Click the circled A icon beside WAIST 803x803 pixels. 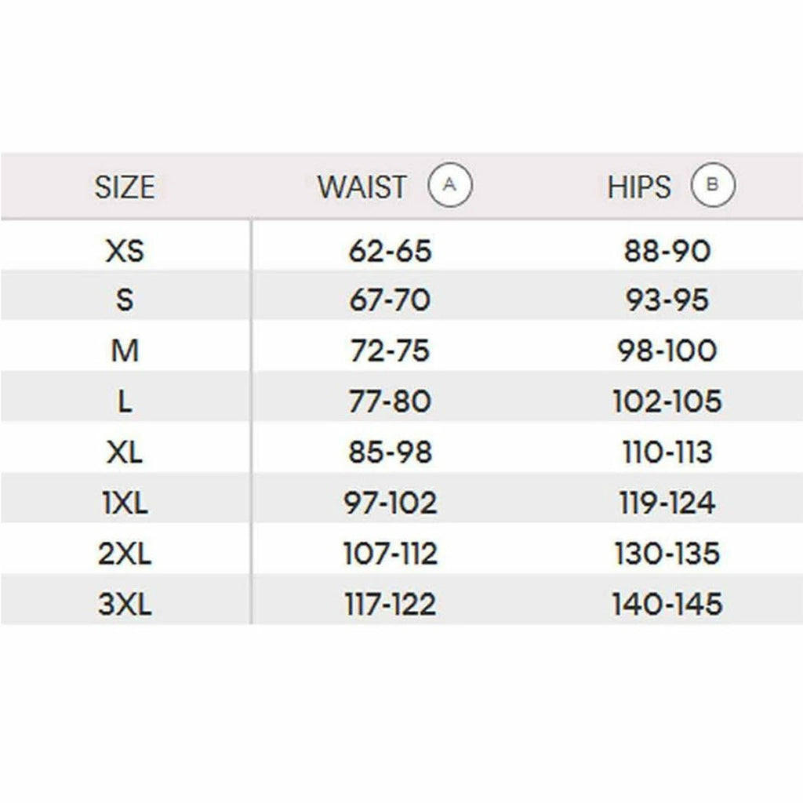450,186
